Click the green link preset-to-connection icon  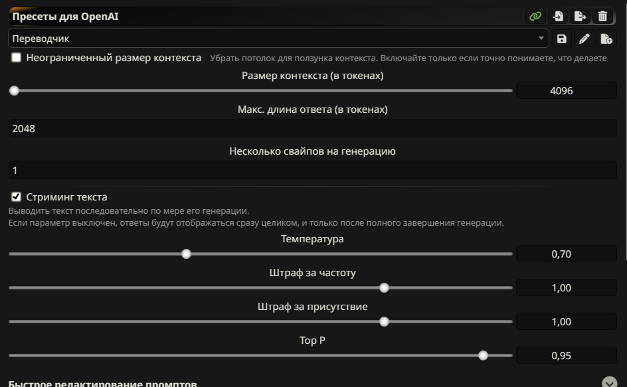click(x=535, y=17)
